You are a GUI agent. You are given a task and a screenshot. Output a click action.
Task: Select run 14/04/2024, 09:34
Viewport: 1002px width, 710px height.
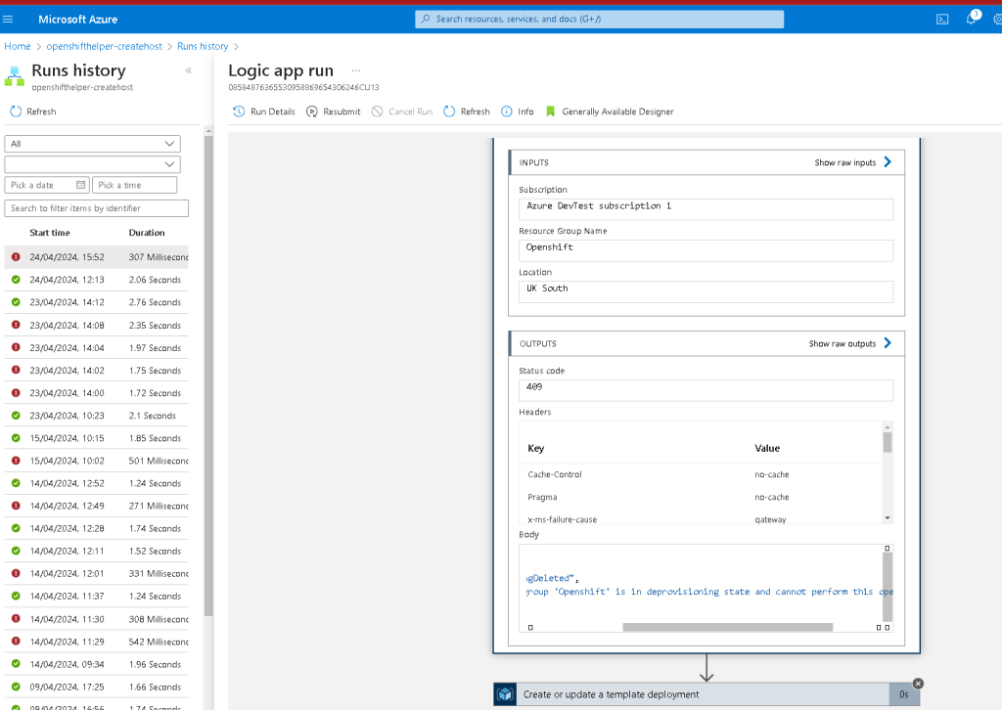point(97,664)
